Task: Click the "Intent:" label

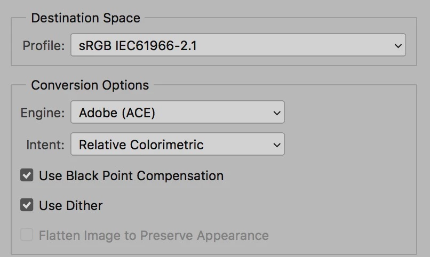Action: 45,144
